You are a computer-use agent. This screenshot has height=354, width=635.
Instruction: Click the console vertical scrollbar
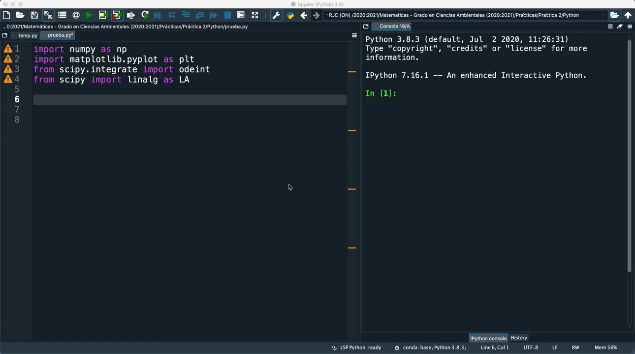pyautogui.click(x=629, y=156)
